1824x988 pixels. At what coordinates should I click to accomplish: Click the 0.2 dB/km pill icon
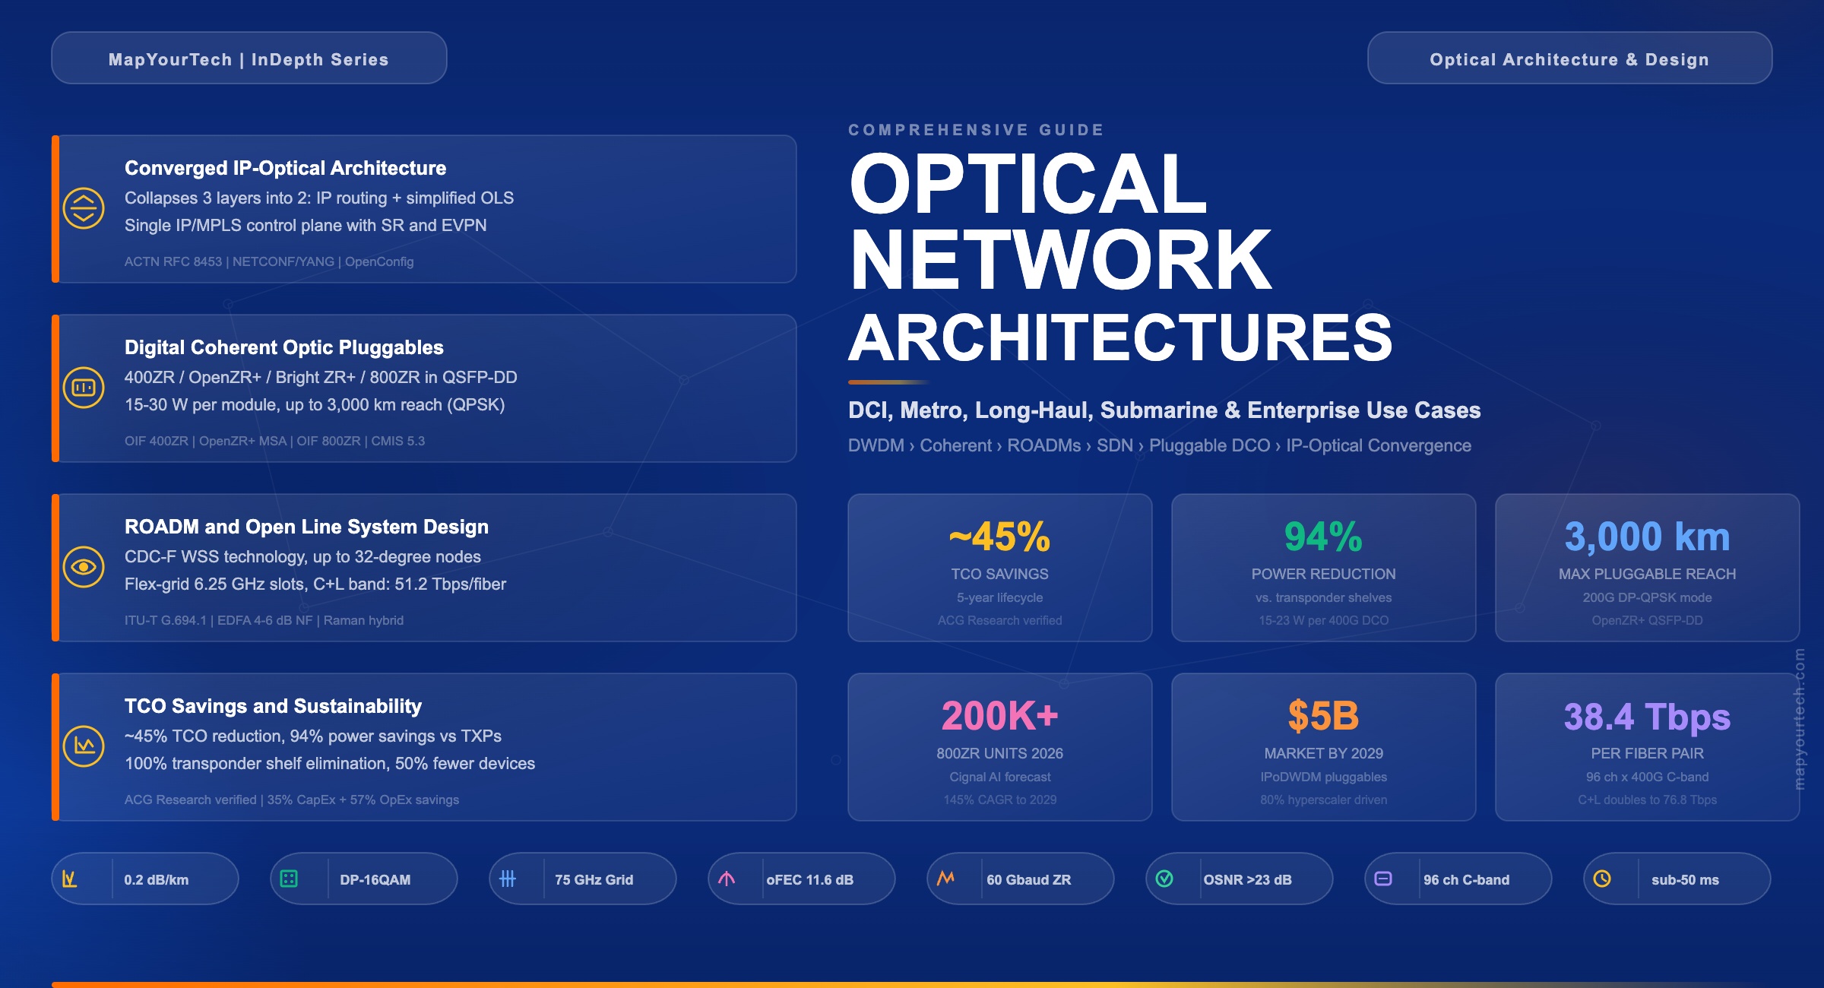(69, 879)
